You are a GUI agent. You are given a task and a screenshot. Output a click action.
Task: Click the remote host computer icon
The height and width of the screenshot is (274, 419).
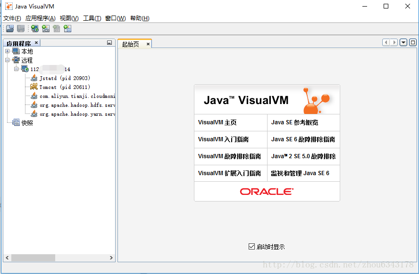tap(25, 69)
